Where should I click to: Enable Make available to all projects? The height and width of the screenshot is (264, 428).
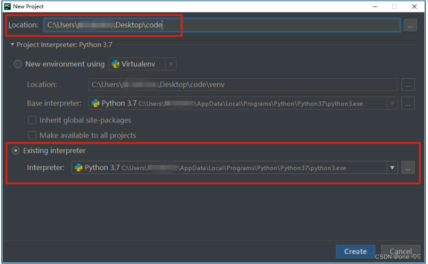click(x=32, y=135)
